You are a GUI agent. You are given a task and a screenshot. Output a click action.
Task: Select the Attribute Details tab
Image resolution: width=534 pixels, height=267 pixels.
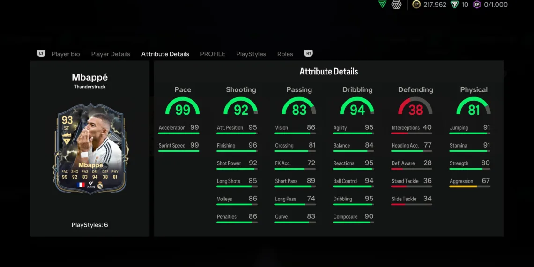(x=165, y=54)
